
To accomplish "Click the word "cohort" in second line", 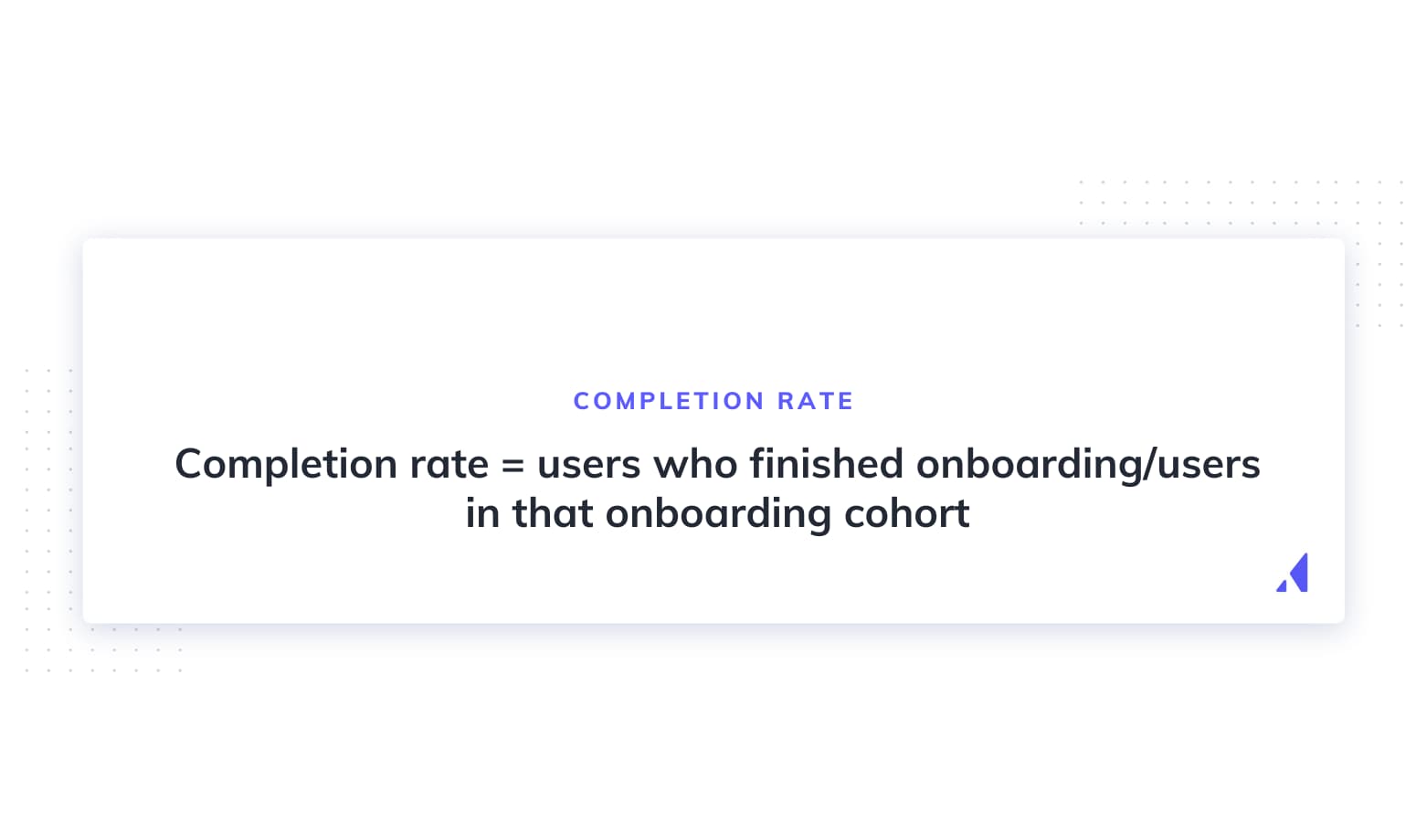I will click(x=906, y=513).
